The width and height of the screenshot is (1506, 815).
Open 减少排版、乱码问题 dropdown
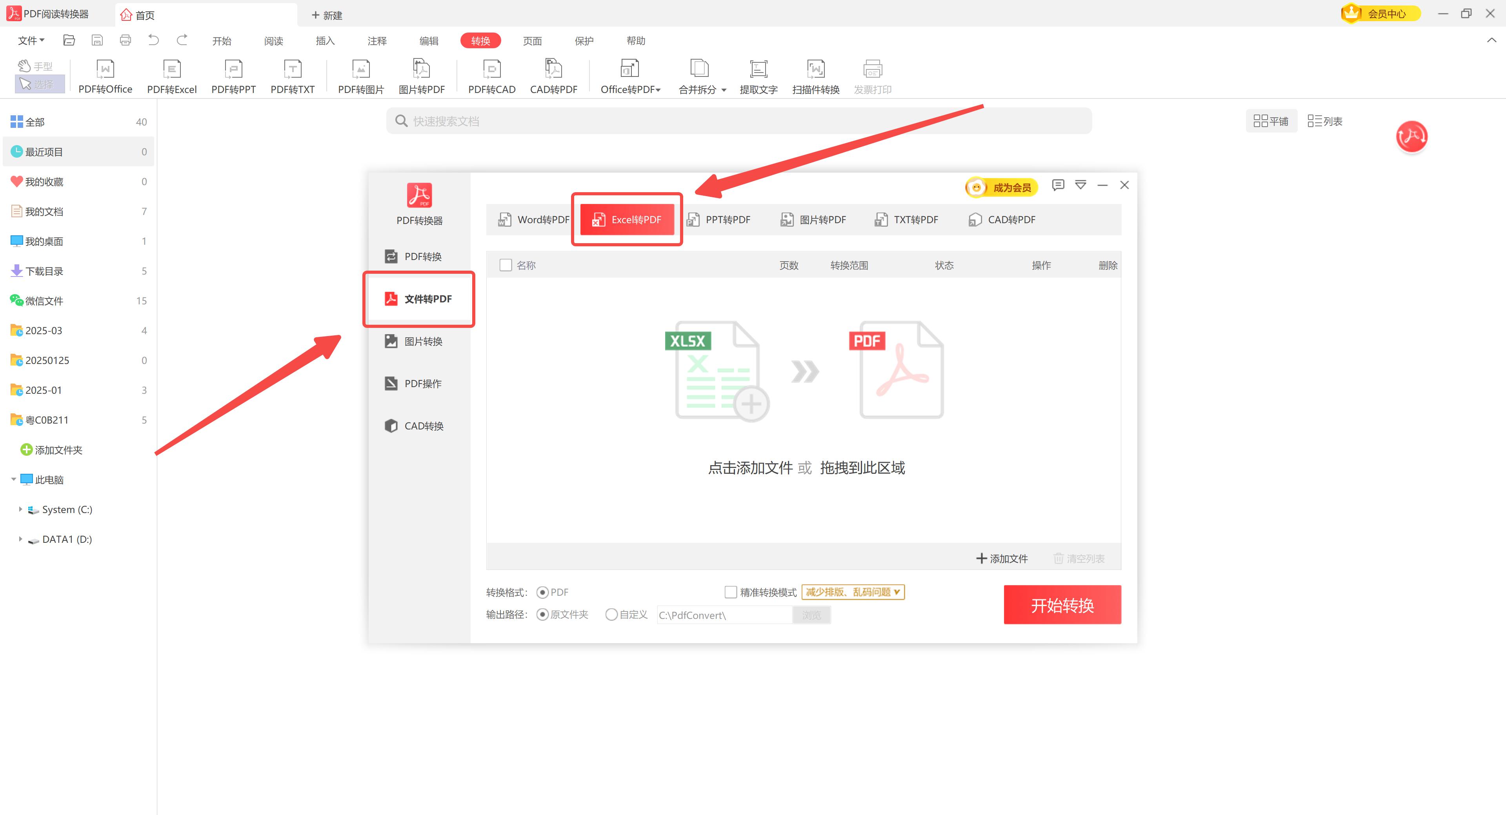click(x=852, y=592)
